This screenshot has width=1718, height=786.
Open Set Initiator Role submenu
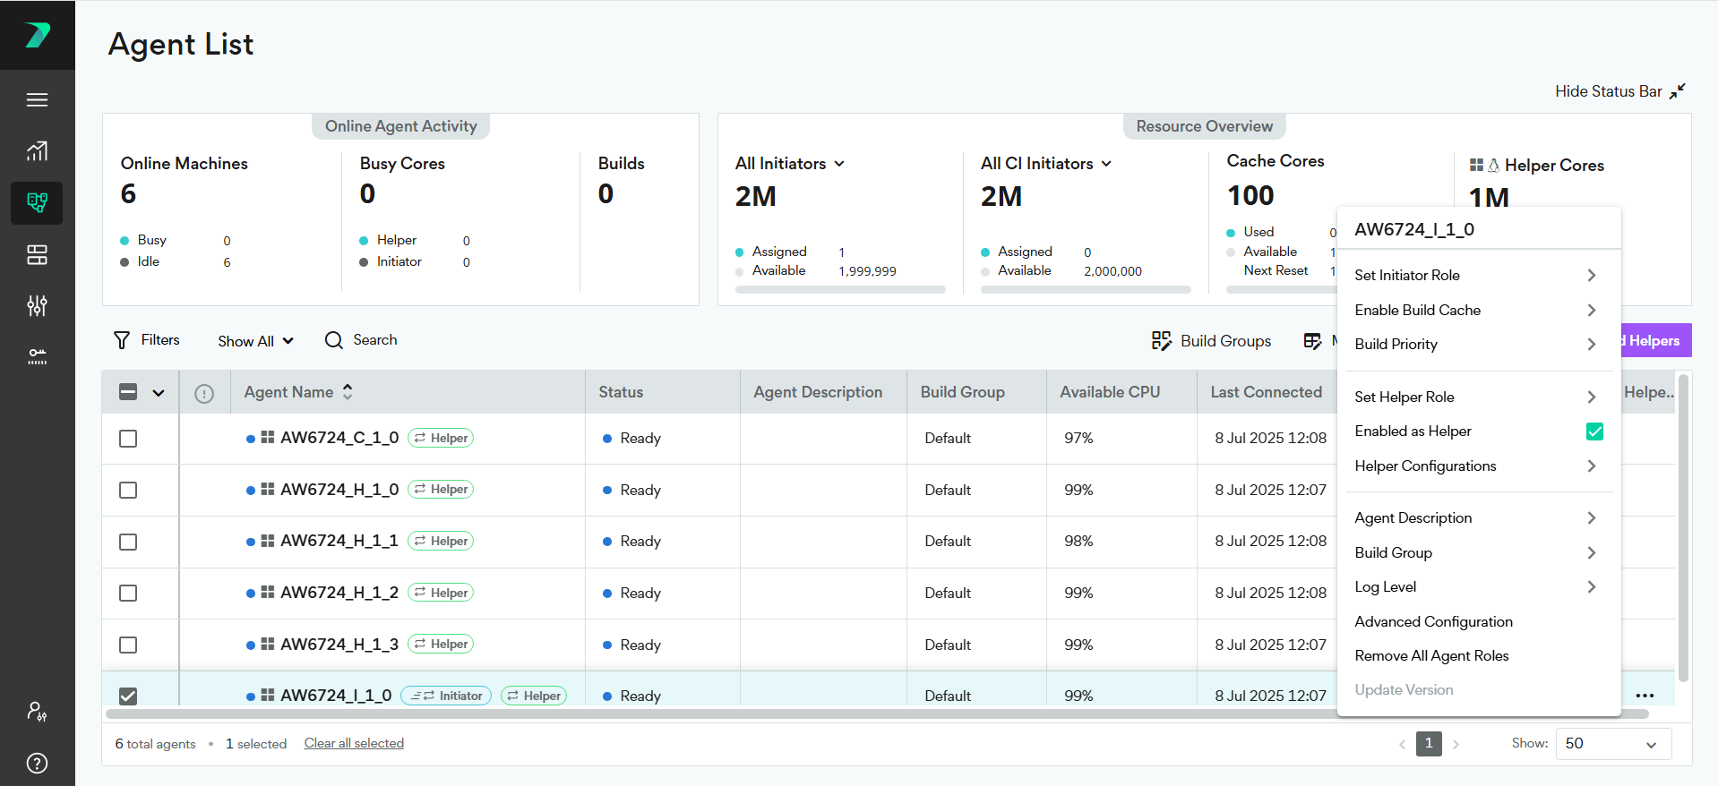[1474, 276]
